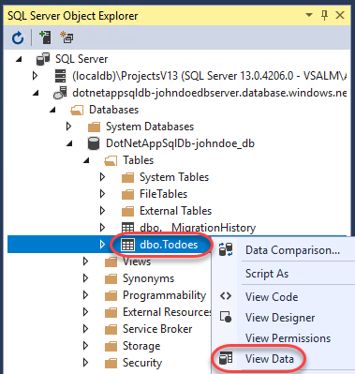Select the Data Comparison menu icon
This screenshot has height=374, width=355.
[226, 249]
